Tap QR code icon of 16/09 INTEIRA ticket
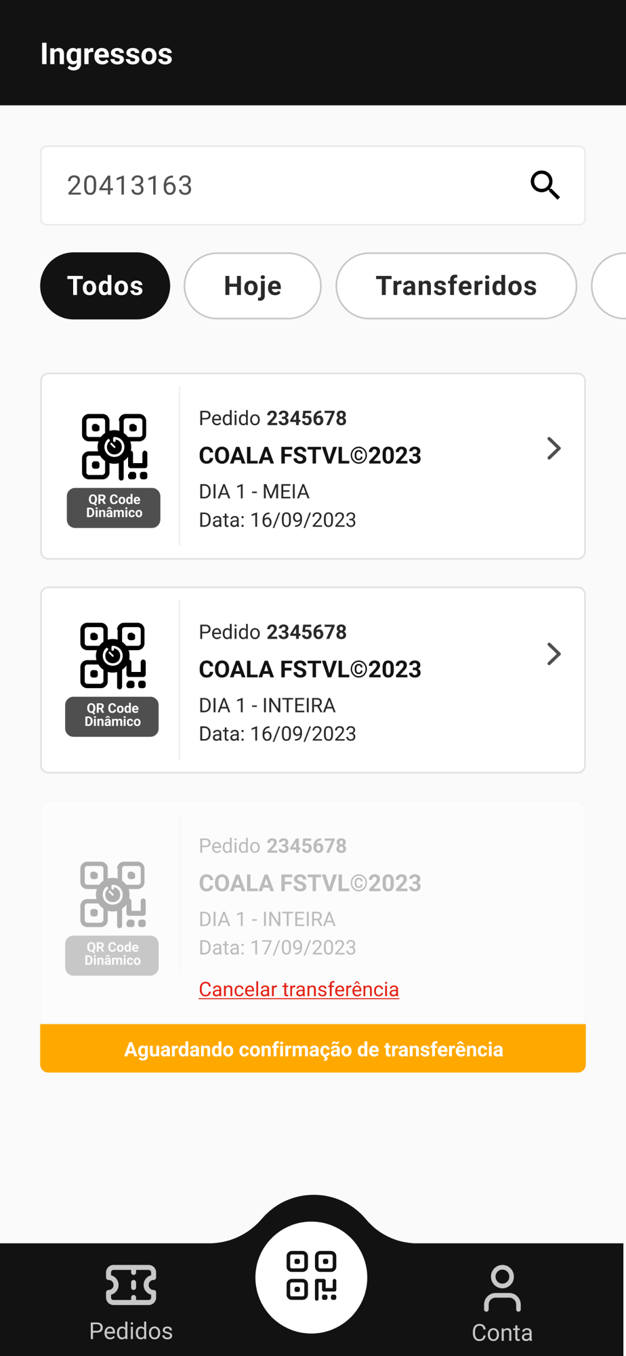The width and height of the screenshot is (626, 1356). (x=112, y=655)
